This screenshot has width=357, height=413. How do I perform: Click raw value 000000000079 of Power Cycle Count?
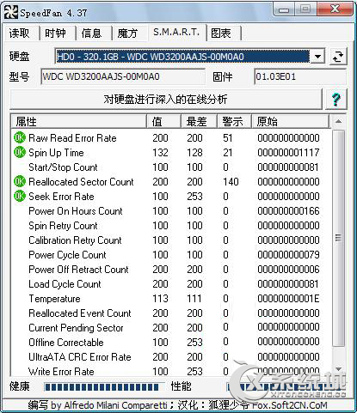tap(288, 255)
